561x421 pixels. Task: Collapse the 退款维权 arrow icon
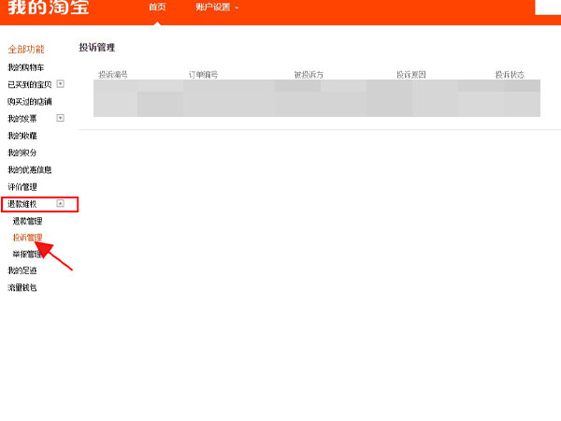60,203
